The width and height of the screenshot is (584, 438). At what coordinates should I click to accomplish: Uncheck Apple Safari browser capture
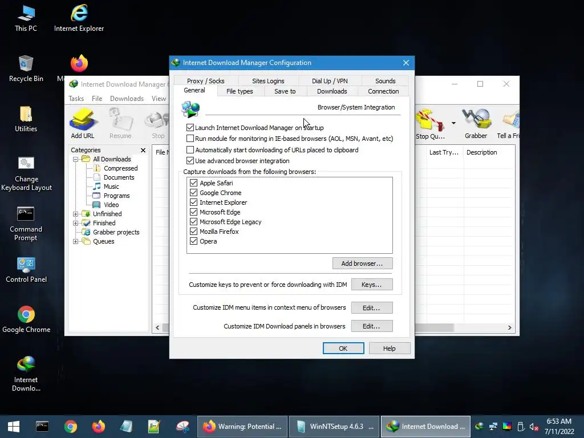pyautogui.click(x=193, y=183)
